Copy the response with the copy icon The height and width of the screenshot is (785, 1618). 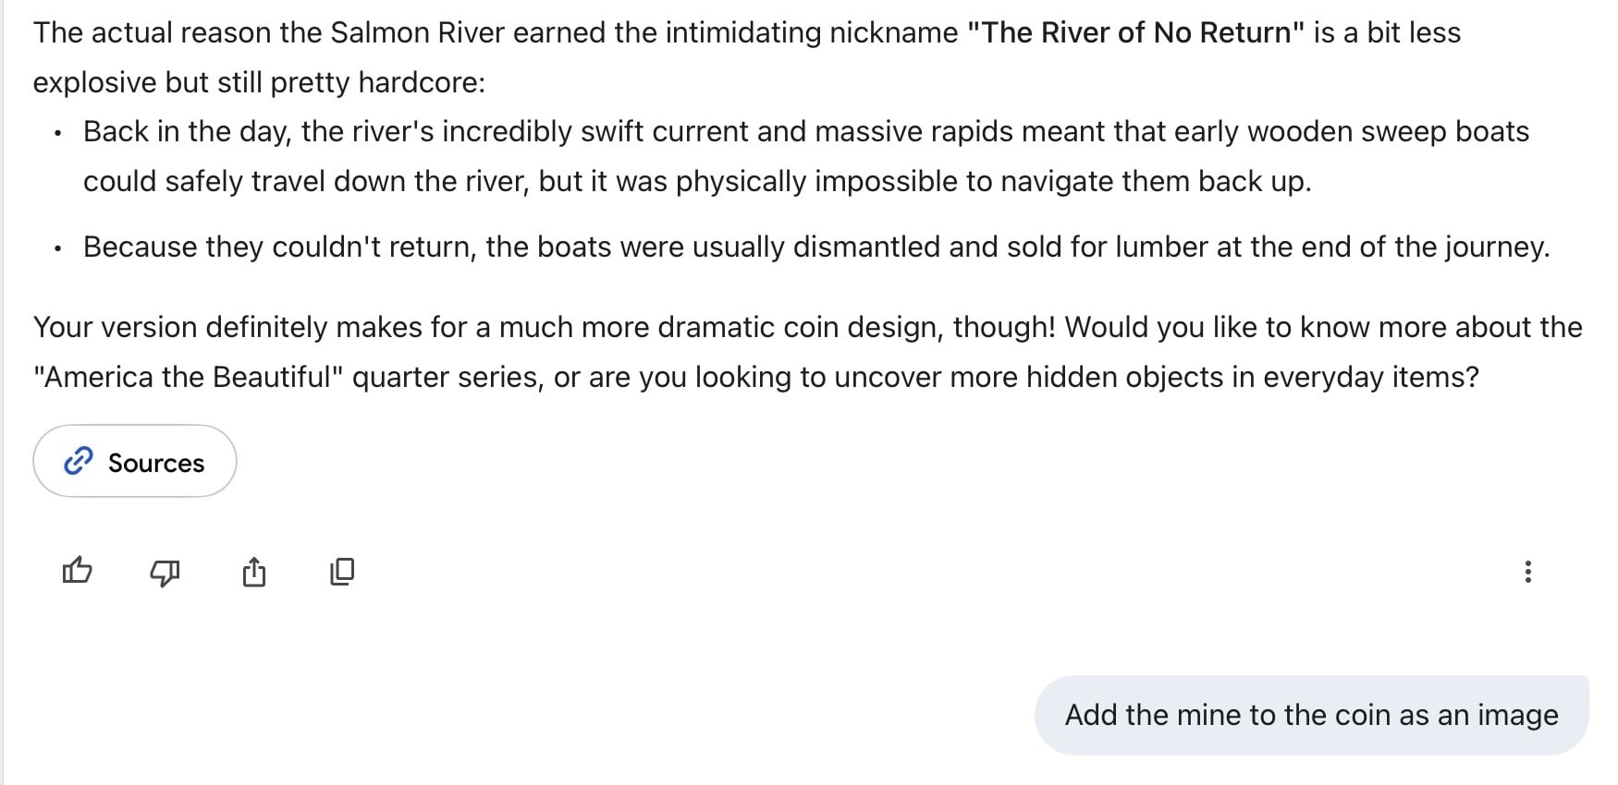click(x=342, y=572)
